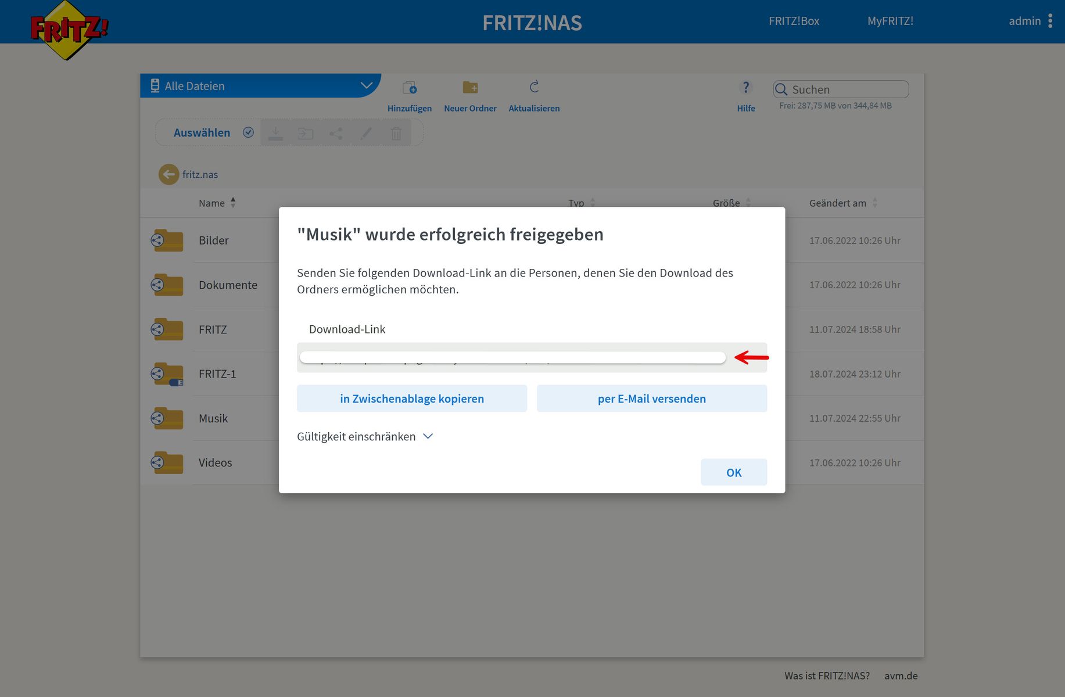Viewport: 1065px width, 697px height.
Task: Click the move-to-folder icon in selection toolbar
Action: coord(306,134)
